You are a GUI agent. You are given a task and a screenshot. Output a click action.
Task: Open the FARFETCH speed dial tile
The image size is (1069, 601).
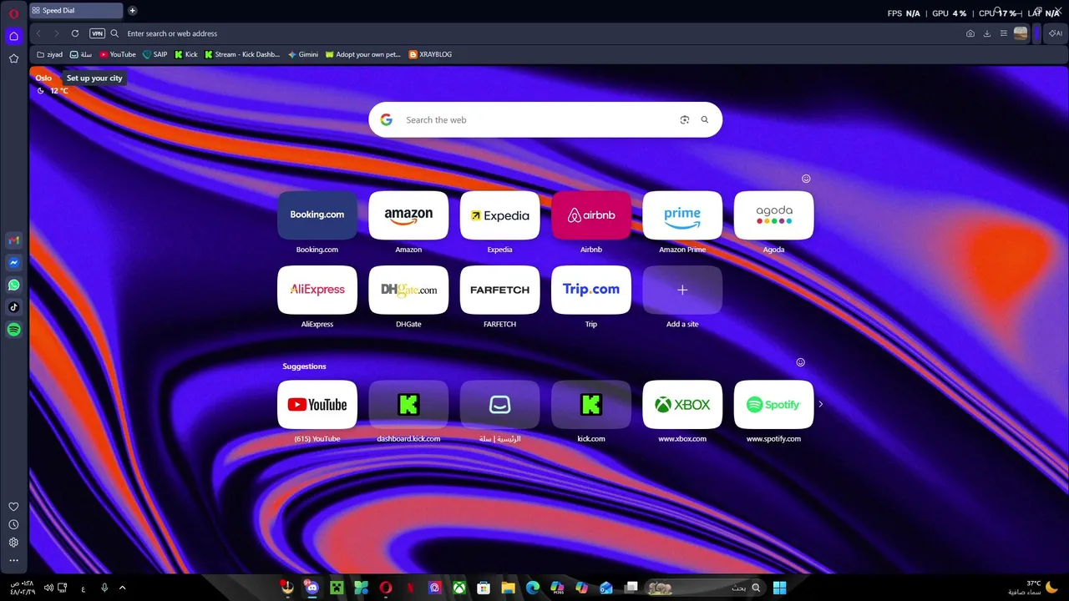coord(499,290)
